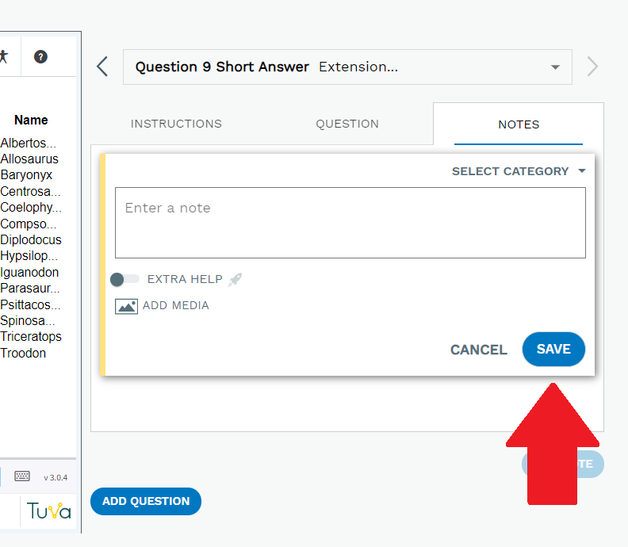Click the rocket icon beside Extra Help
Viewport: 628px width, 547px height.
[235, 279]
